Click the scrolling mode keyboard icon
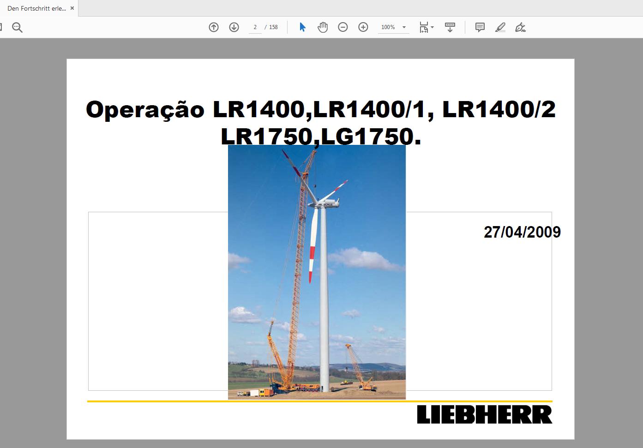Viewport: 643px width, 448px height. (x=450, y=27)
